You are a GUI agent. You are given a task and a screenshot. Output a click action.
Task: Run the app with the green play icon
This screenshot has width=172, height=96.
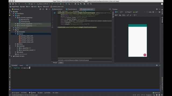coord(52,4)
